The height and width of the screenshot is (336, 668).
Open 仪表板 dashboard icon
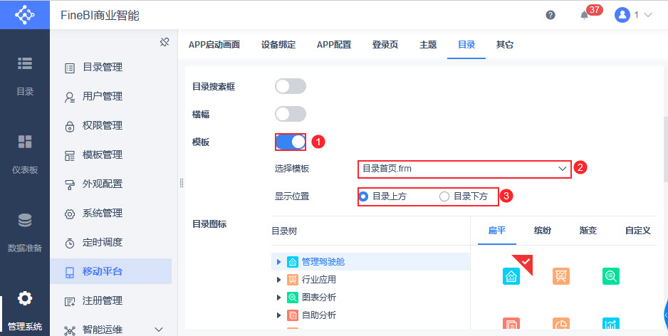point(25,142)
